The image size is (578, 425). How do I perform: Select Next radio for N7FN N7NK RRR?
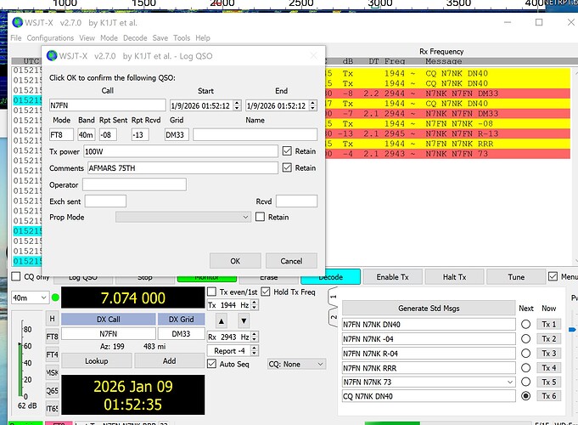point(525,368)
